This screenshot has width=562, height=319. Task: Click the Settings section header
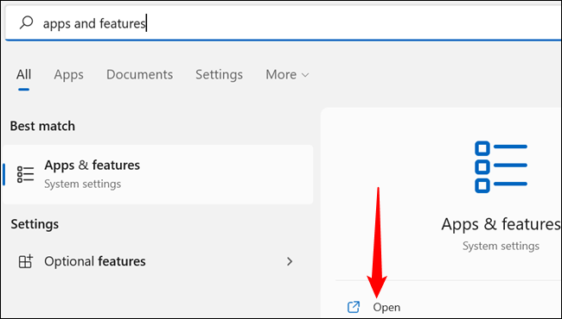pyautogui.click(x=35, y=224)
